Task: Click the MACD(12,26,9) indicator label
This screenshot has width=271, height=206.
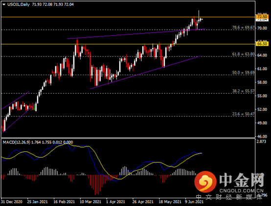Action: pos(17,142)
